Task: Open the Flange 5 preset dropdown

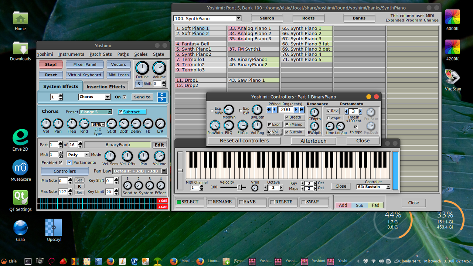Action: pos(96,112)
